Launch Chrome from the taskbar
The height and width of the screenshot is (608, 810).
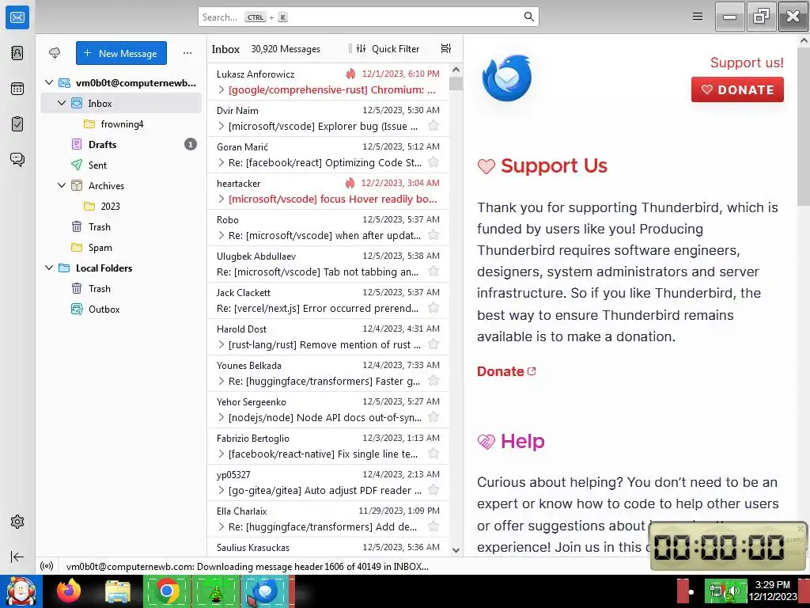click(x=166, y=591)
